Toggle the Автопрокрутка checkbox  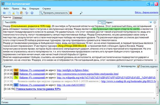click(x=118, y=66)
